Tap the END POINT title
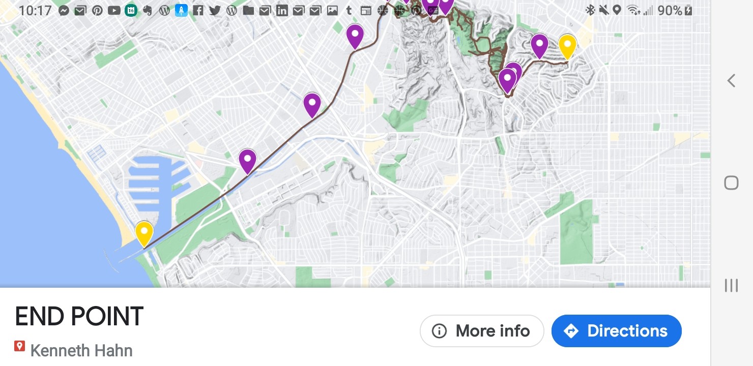 pos(79,316)
